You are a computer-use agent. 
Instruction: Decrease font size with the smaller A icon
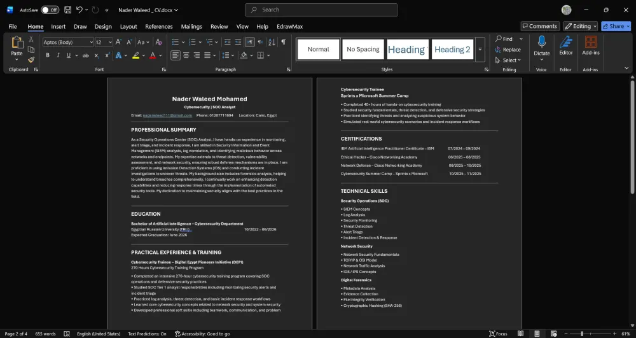tap(129, 42)
